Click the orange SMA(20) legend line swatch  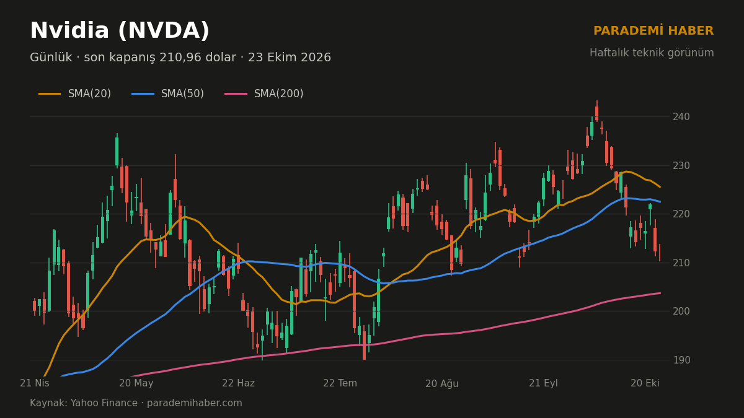coord(50,94)
